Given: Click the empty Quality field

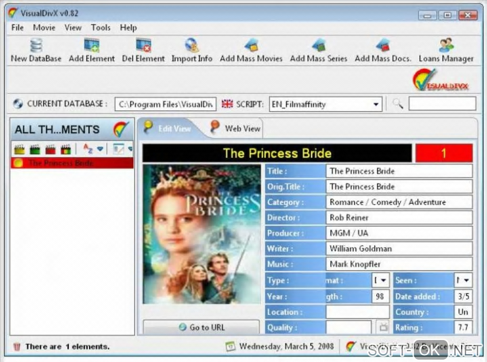Looking at the screenshot, I should click(x=349, y=327).
